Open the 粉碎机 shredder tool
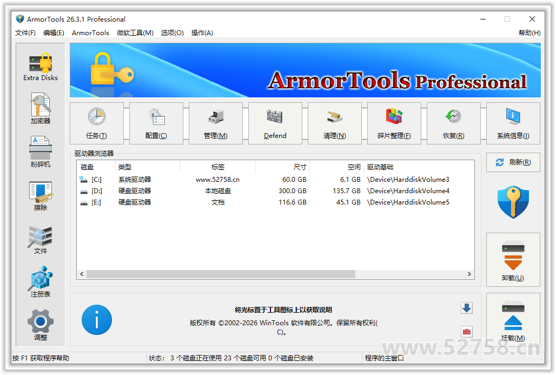Image resolution: width=556 pixels, height=375 pixels. tap(41, 152)
